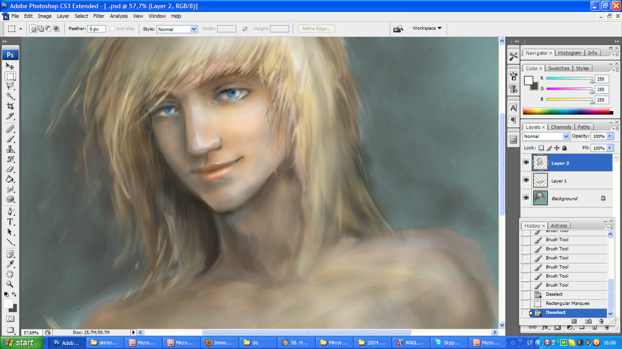The width and height of the screenshot is (622, 349).
Task: Hide the Background layer eye icon
Action: coord(526,198)
